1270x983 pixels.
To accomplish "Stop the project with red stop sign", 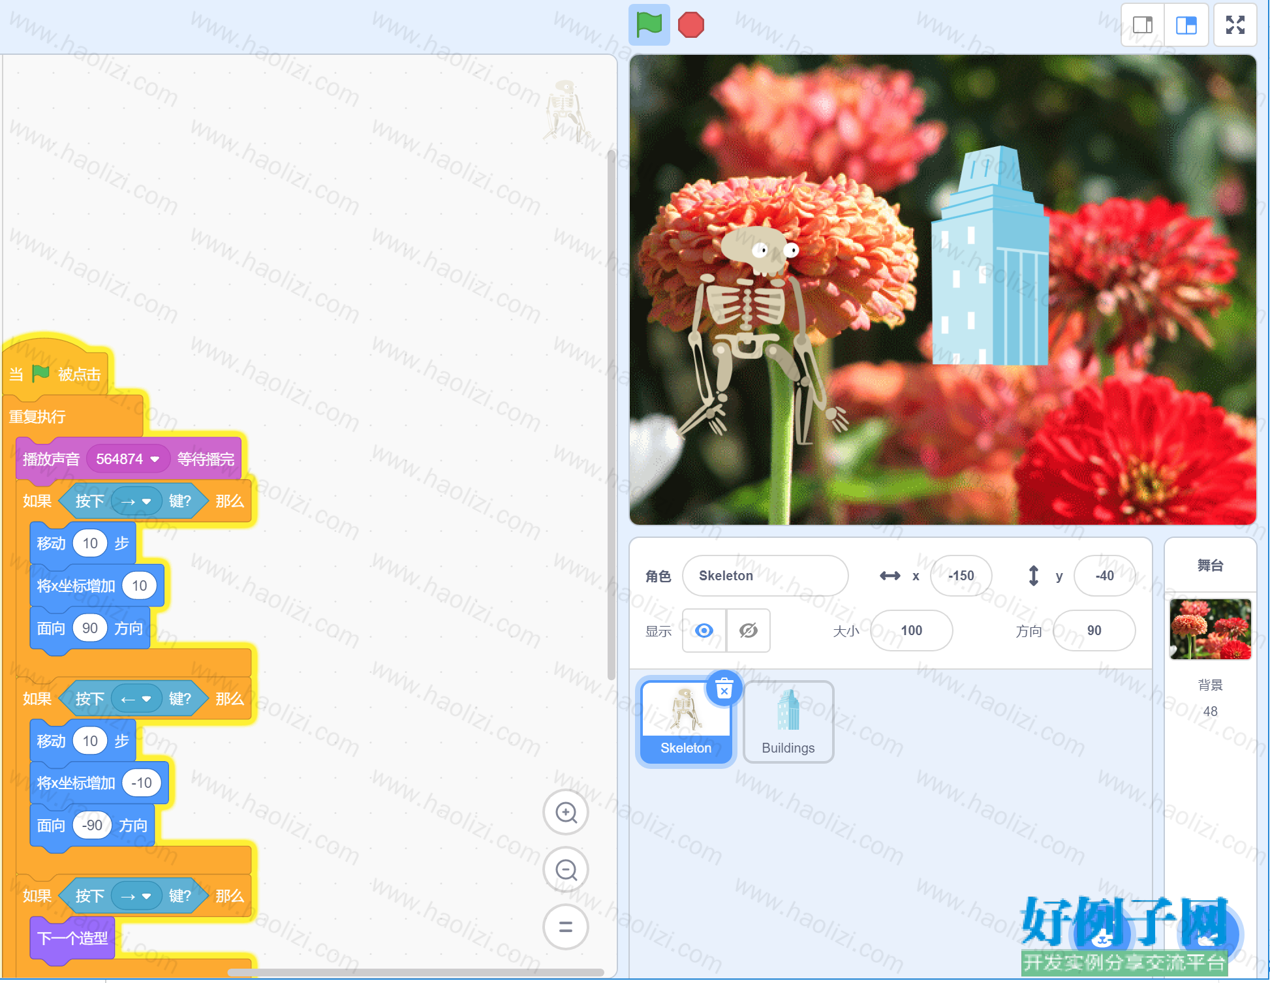I will tap(690, 25).
